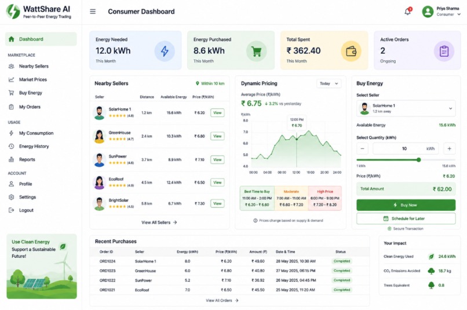Click the Energy Needed lightning icon
The image size is (467, 310).
coord(165,51)
